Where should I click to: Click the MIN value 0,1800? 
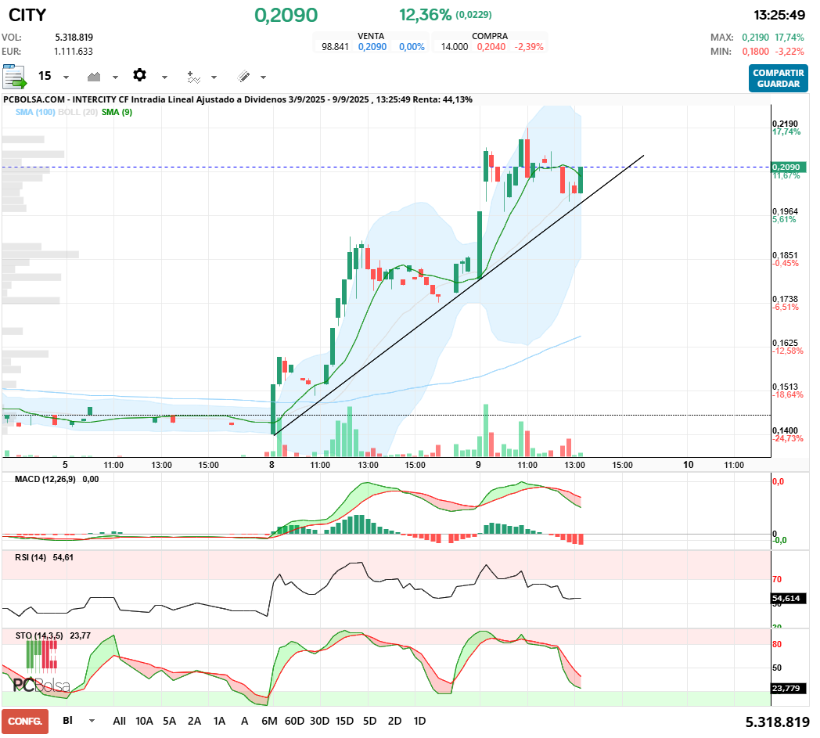(x=755, y=51)
